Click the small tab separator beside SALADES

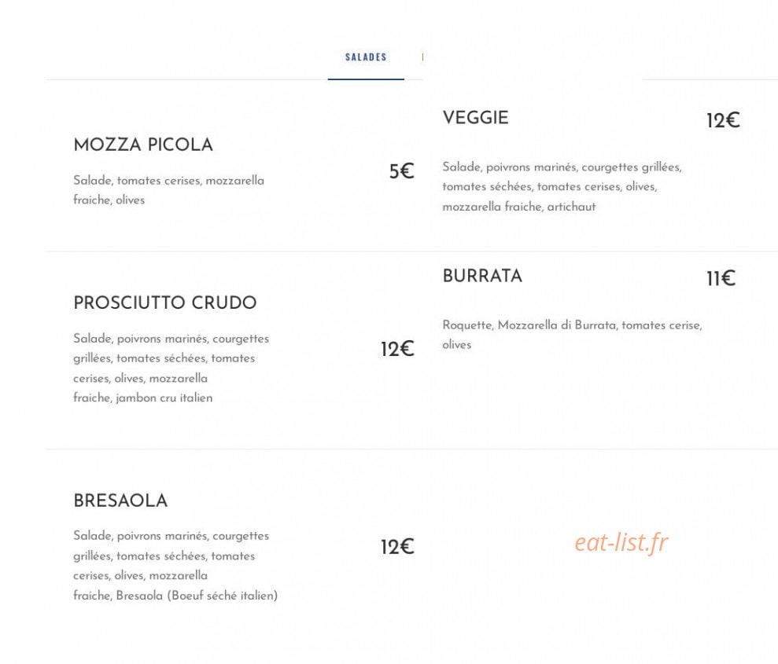(x=422, y=57)
